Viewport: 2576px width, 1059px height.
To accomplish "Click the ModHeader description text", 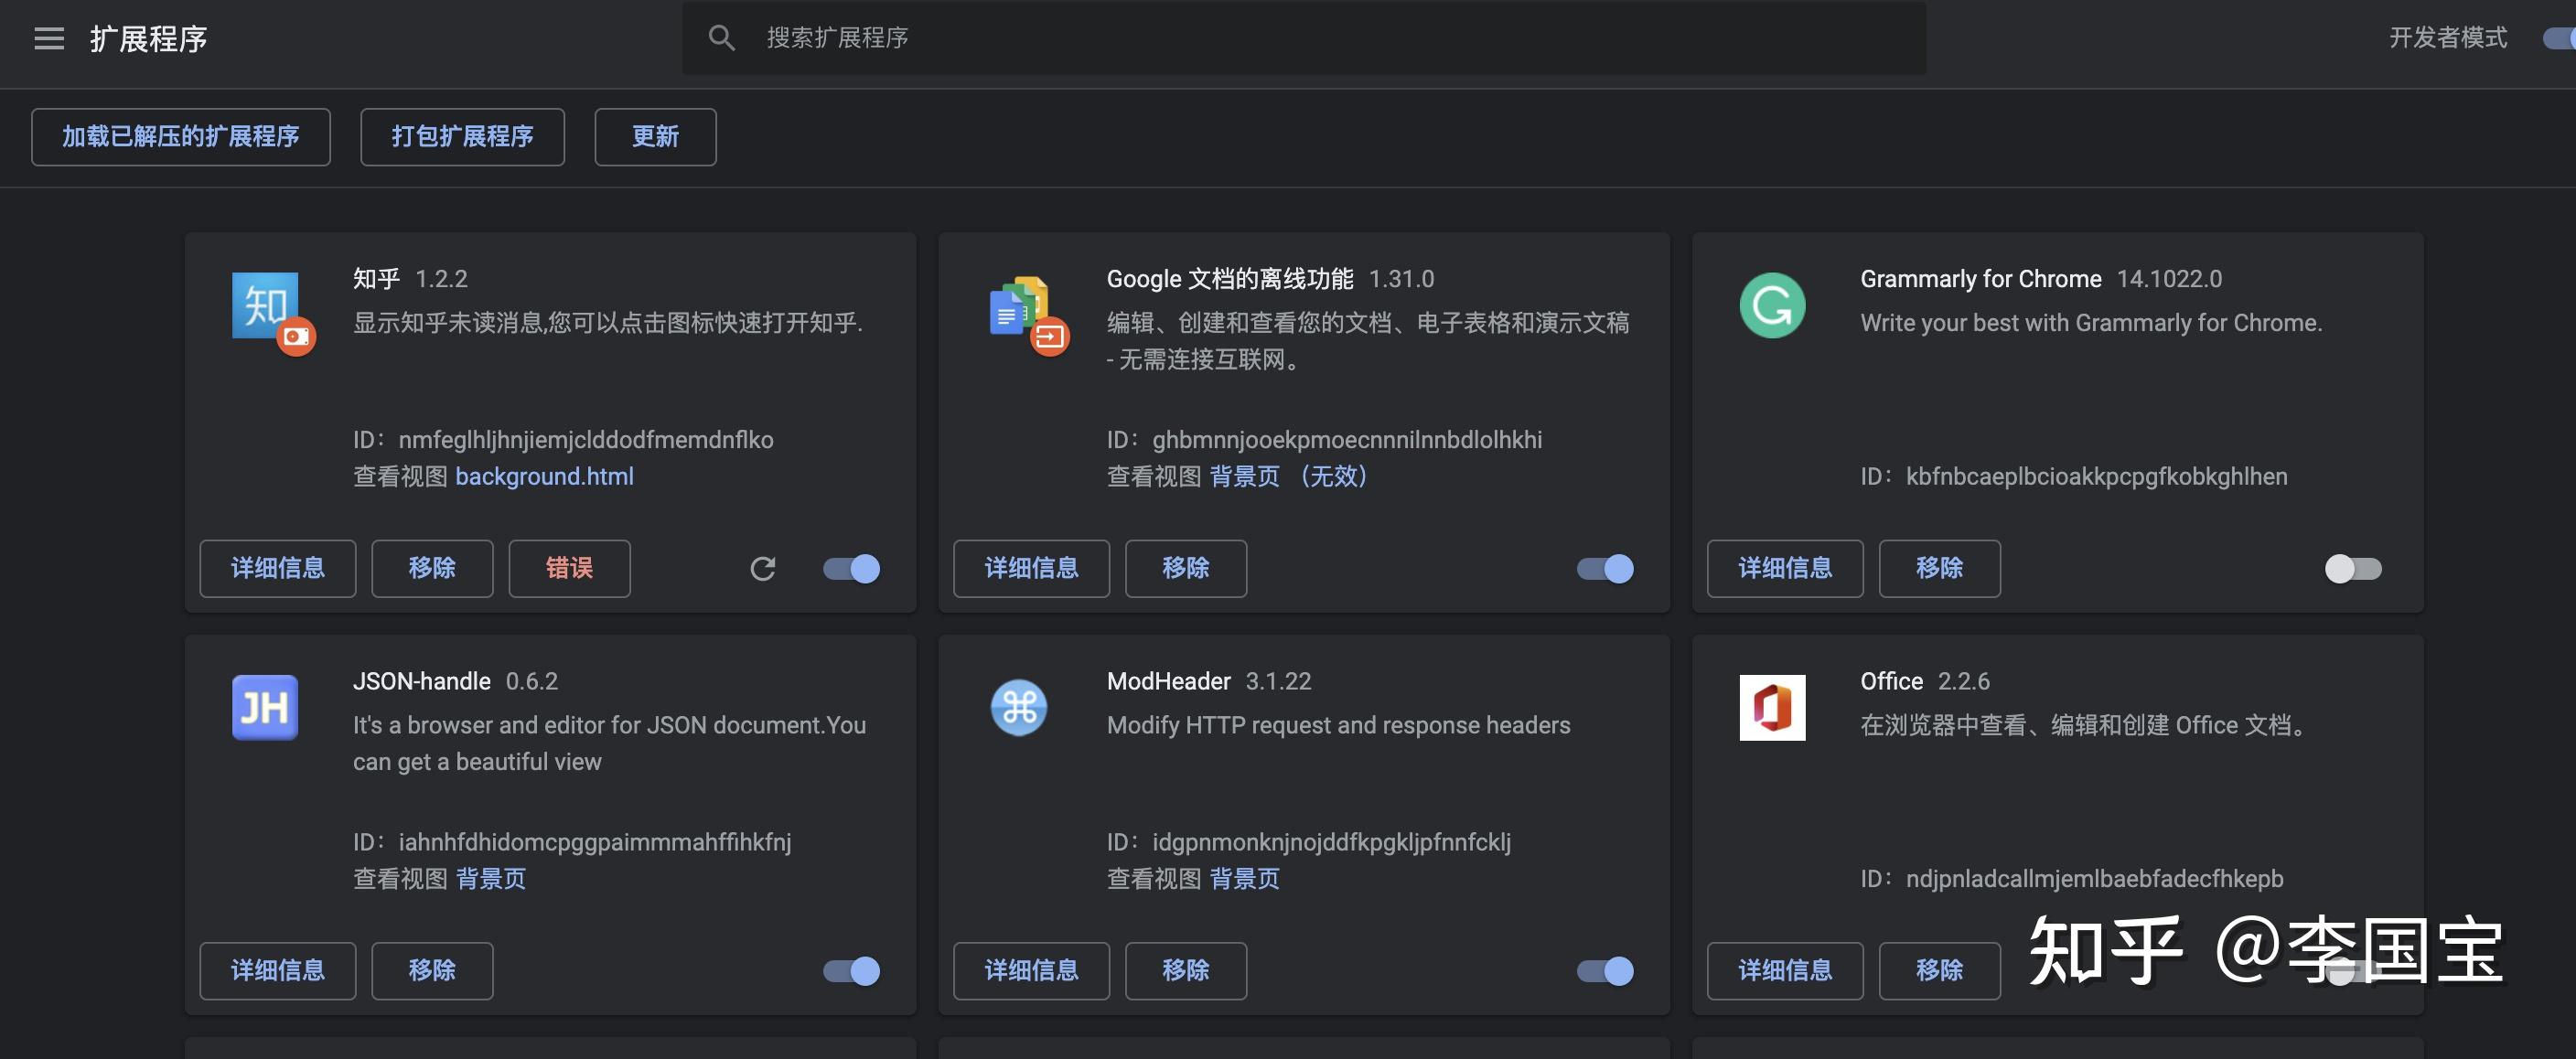I will point(1339,725).
